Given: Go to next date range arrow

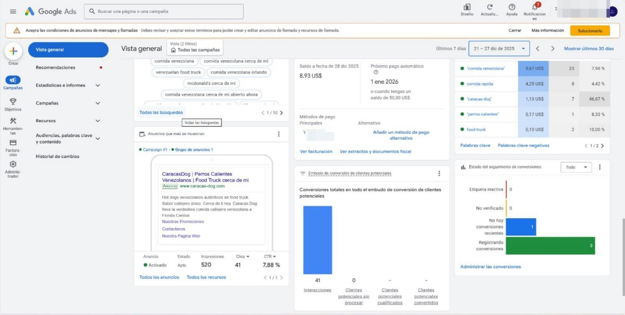Looking at the screenshot, I should (552, 49).
